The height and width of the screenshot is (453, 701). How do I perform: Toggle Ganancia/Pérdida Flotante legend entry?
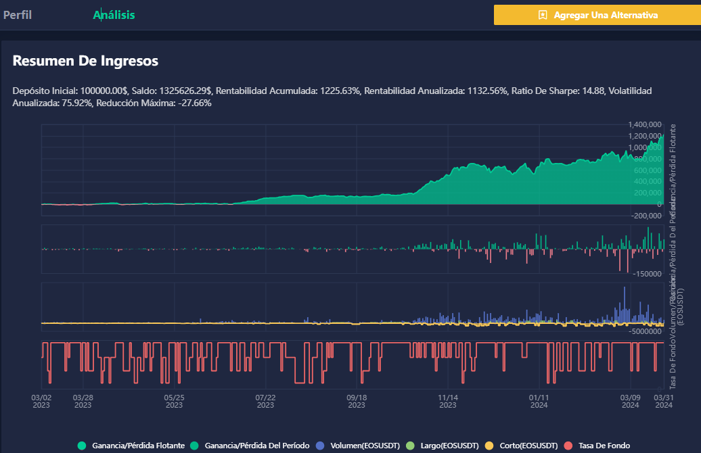tap(131, 446)
